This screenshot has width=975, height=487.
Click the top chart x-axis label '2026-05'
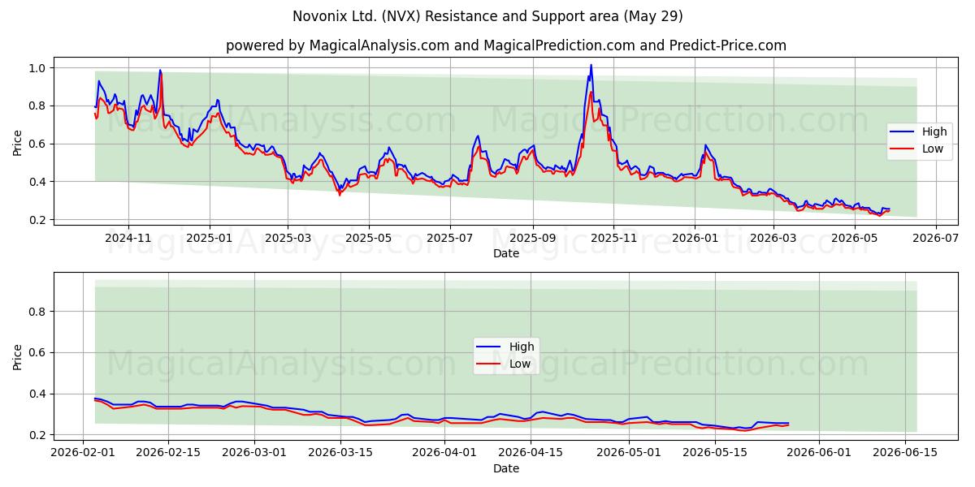coord(856,239)
